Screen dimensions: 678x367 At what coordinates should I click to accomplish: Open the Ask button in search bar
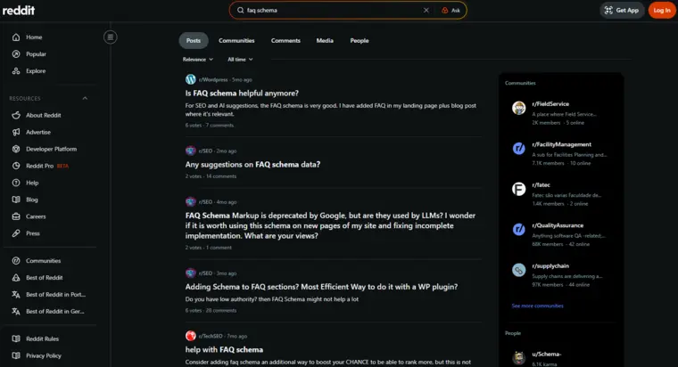tap(451, 11)
